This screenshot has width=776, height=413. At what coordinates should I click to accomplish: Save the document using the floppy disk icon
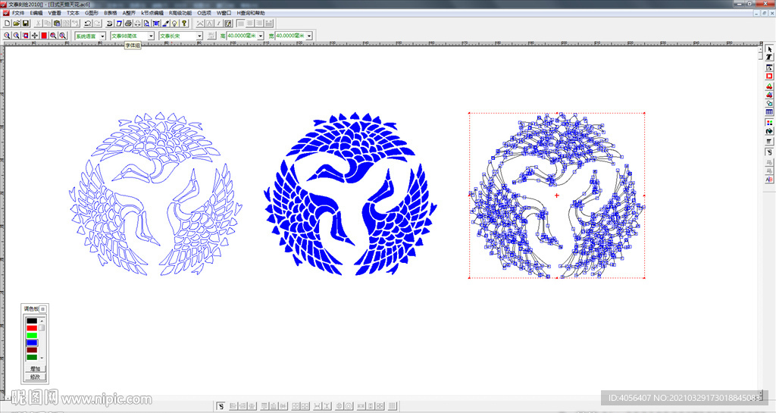point(25,23)
